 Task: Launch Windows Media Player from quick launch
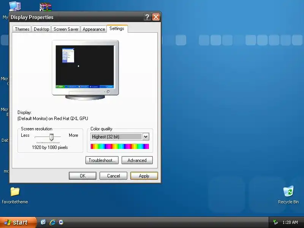61,222
